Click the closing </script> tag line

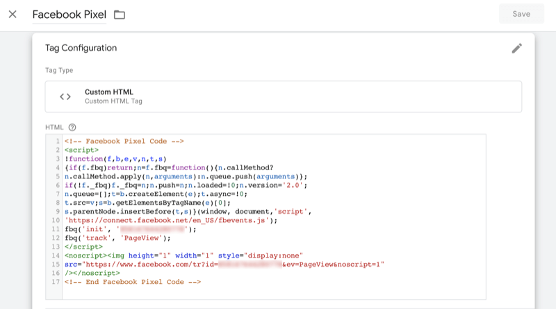pyautogui.click(x=83, y=247)
